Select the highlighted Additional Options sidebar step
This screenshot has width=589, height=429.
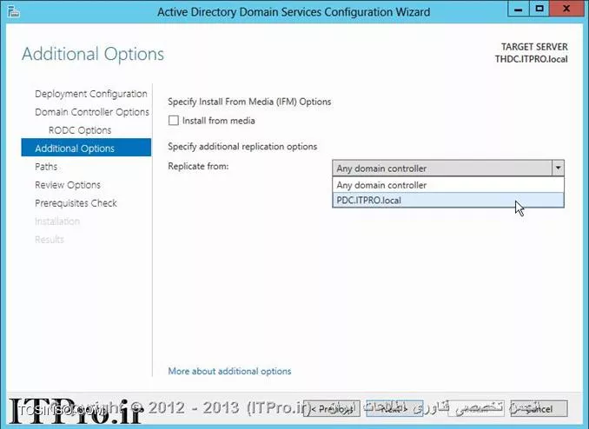tap(86, 148)
